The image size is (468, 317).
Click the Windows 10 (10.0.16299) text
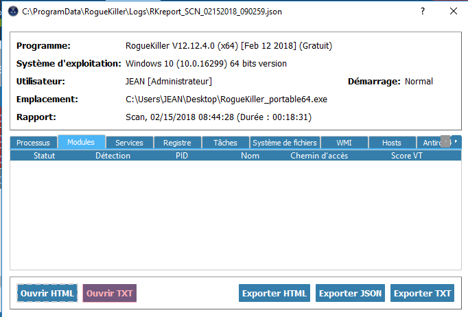207,64
